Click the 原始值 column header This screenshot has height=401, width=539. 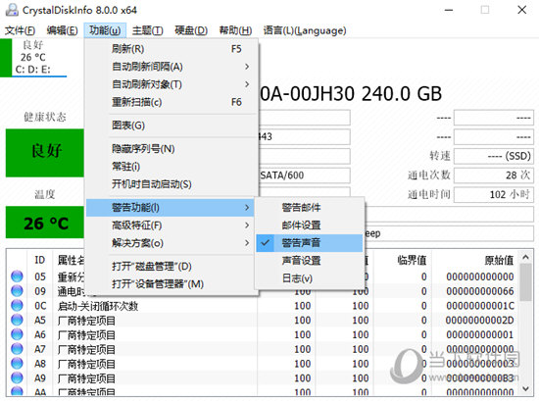tap(499, 260)
